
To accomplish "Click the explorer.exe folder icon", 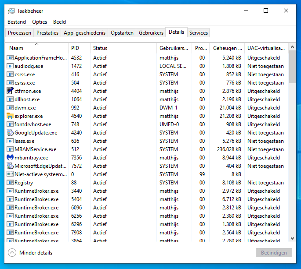I will (x=11, y=116).
